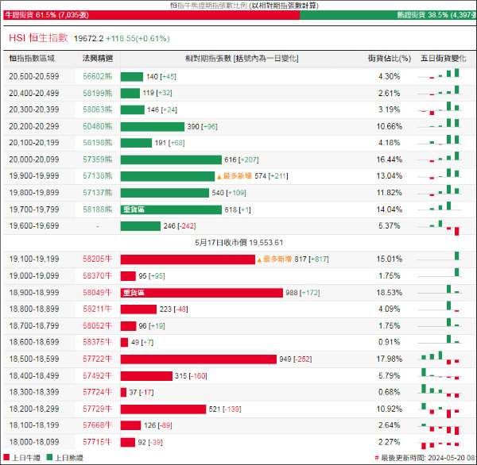Open bull contract link 58211牛
Image resolution: width=477 pixels, height=465 pixels.
[x=97, y=309]
